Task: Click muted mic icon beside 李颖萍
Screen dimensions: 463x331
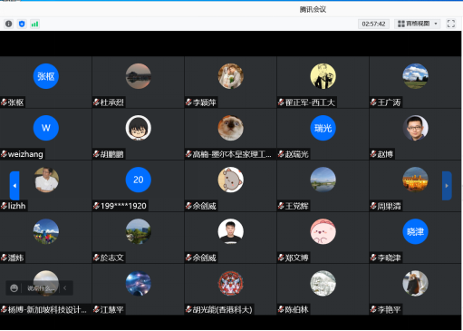Action: pyautogui.click(x=188, y=102)
